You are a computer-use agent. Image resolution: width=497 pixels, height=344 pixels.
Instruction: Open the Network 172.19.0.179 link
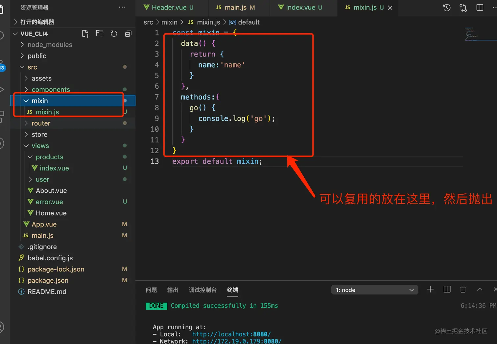coord(237,341)
